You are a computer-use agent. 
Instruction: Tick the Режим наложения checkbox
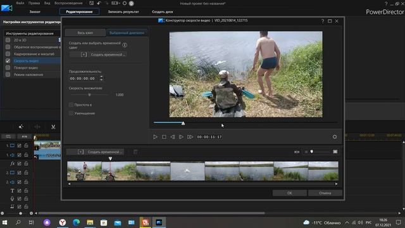(8, 75)
